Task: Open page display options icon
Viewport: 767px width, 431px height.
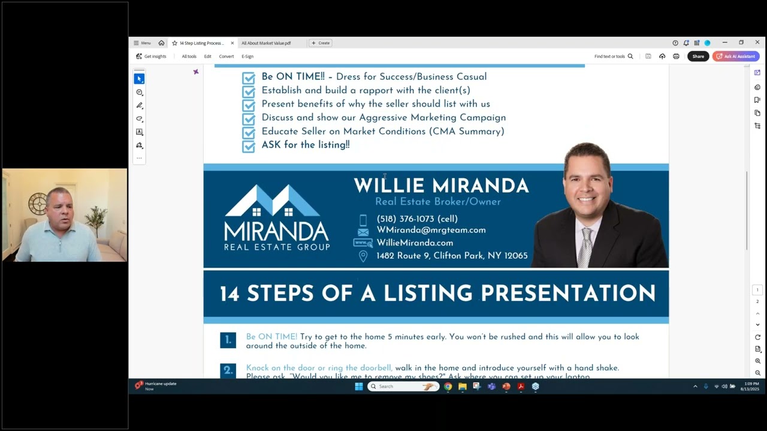Action: point(757,349)
